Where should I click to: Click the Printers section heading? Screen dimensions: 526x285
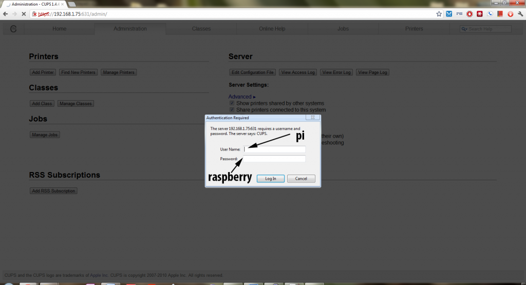coord(44,56)
